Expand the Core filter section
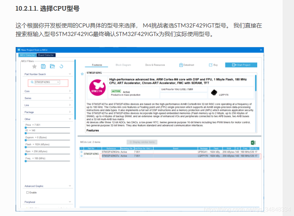The image size is (294, 216). click(x=70, y=91)
